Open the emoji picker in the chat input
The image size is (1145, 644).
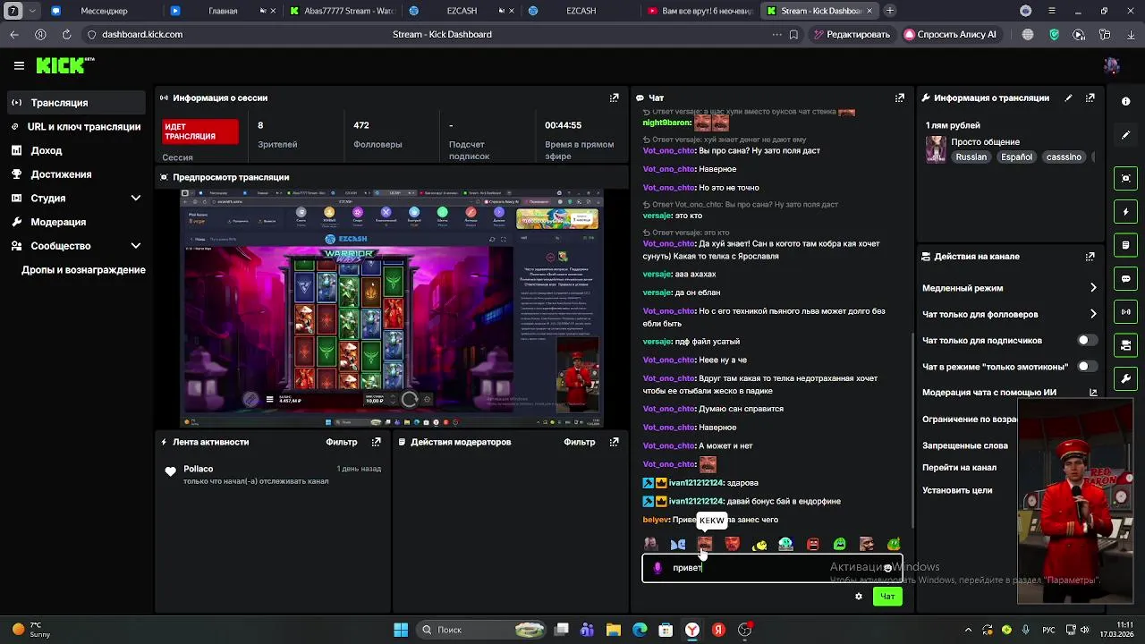[887, 568]
